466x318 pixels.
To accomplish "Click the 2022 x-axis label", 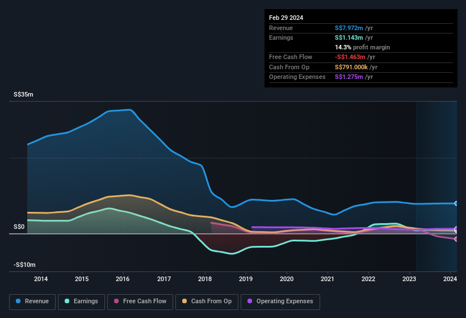I will tap(368, 279).
